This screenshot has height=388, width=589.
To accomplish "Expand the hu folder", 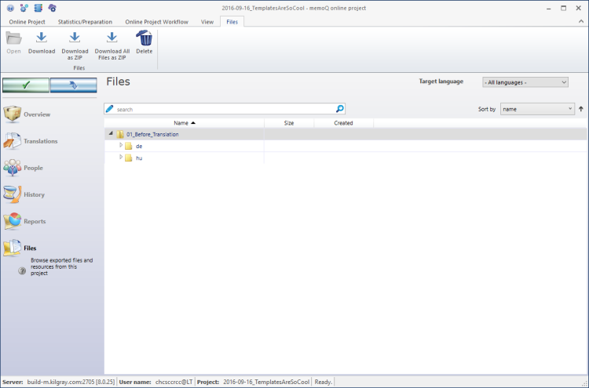I will [x=121, y=158].
